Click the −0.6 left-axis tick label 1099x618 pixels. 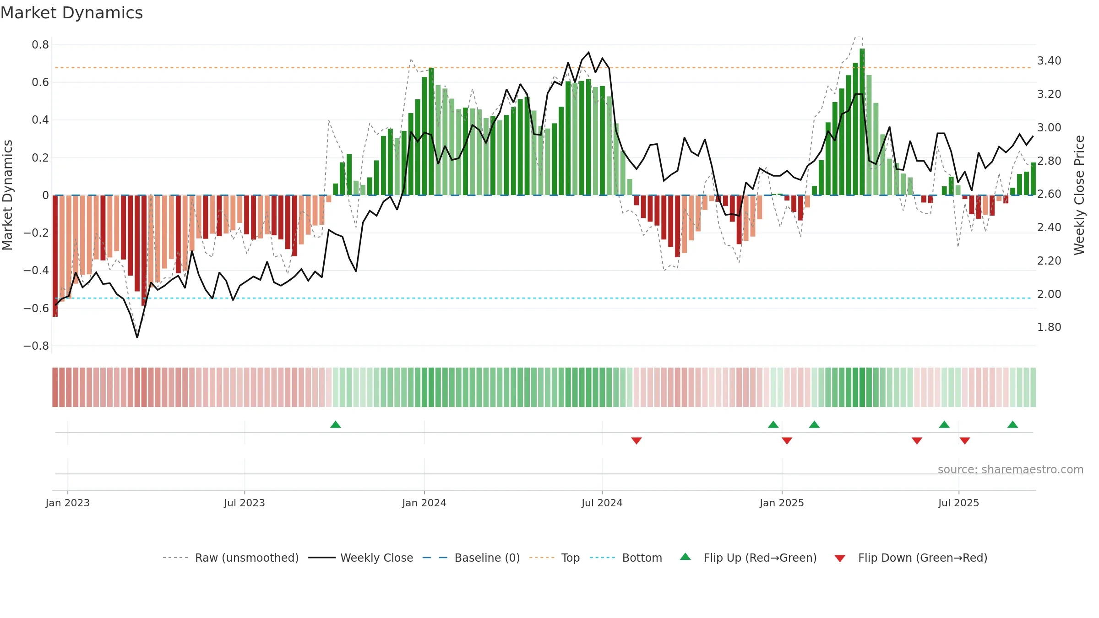[x=36, y=309]
